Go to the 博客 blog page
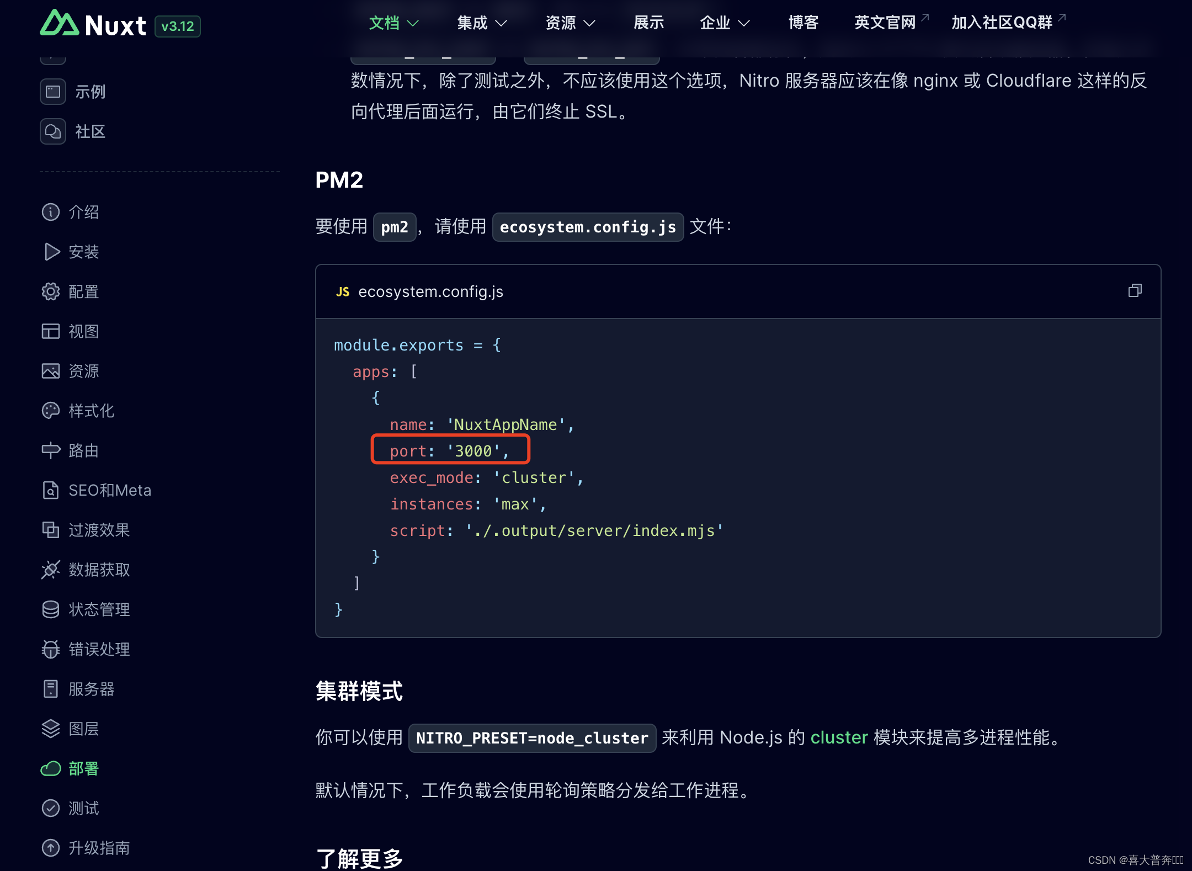The height and width of the screenshot is (871, 1192). click(803, 23)
